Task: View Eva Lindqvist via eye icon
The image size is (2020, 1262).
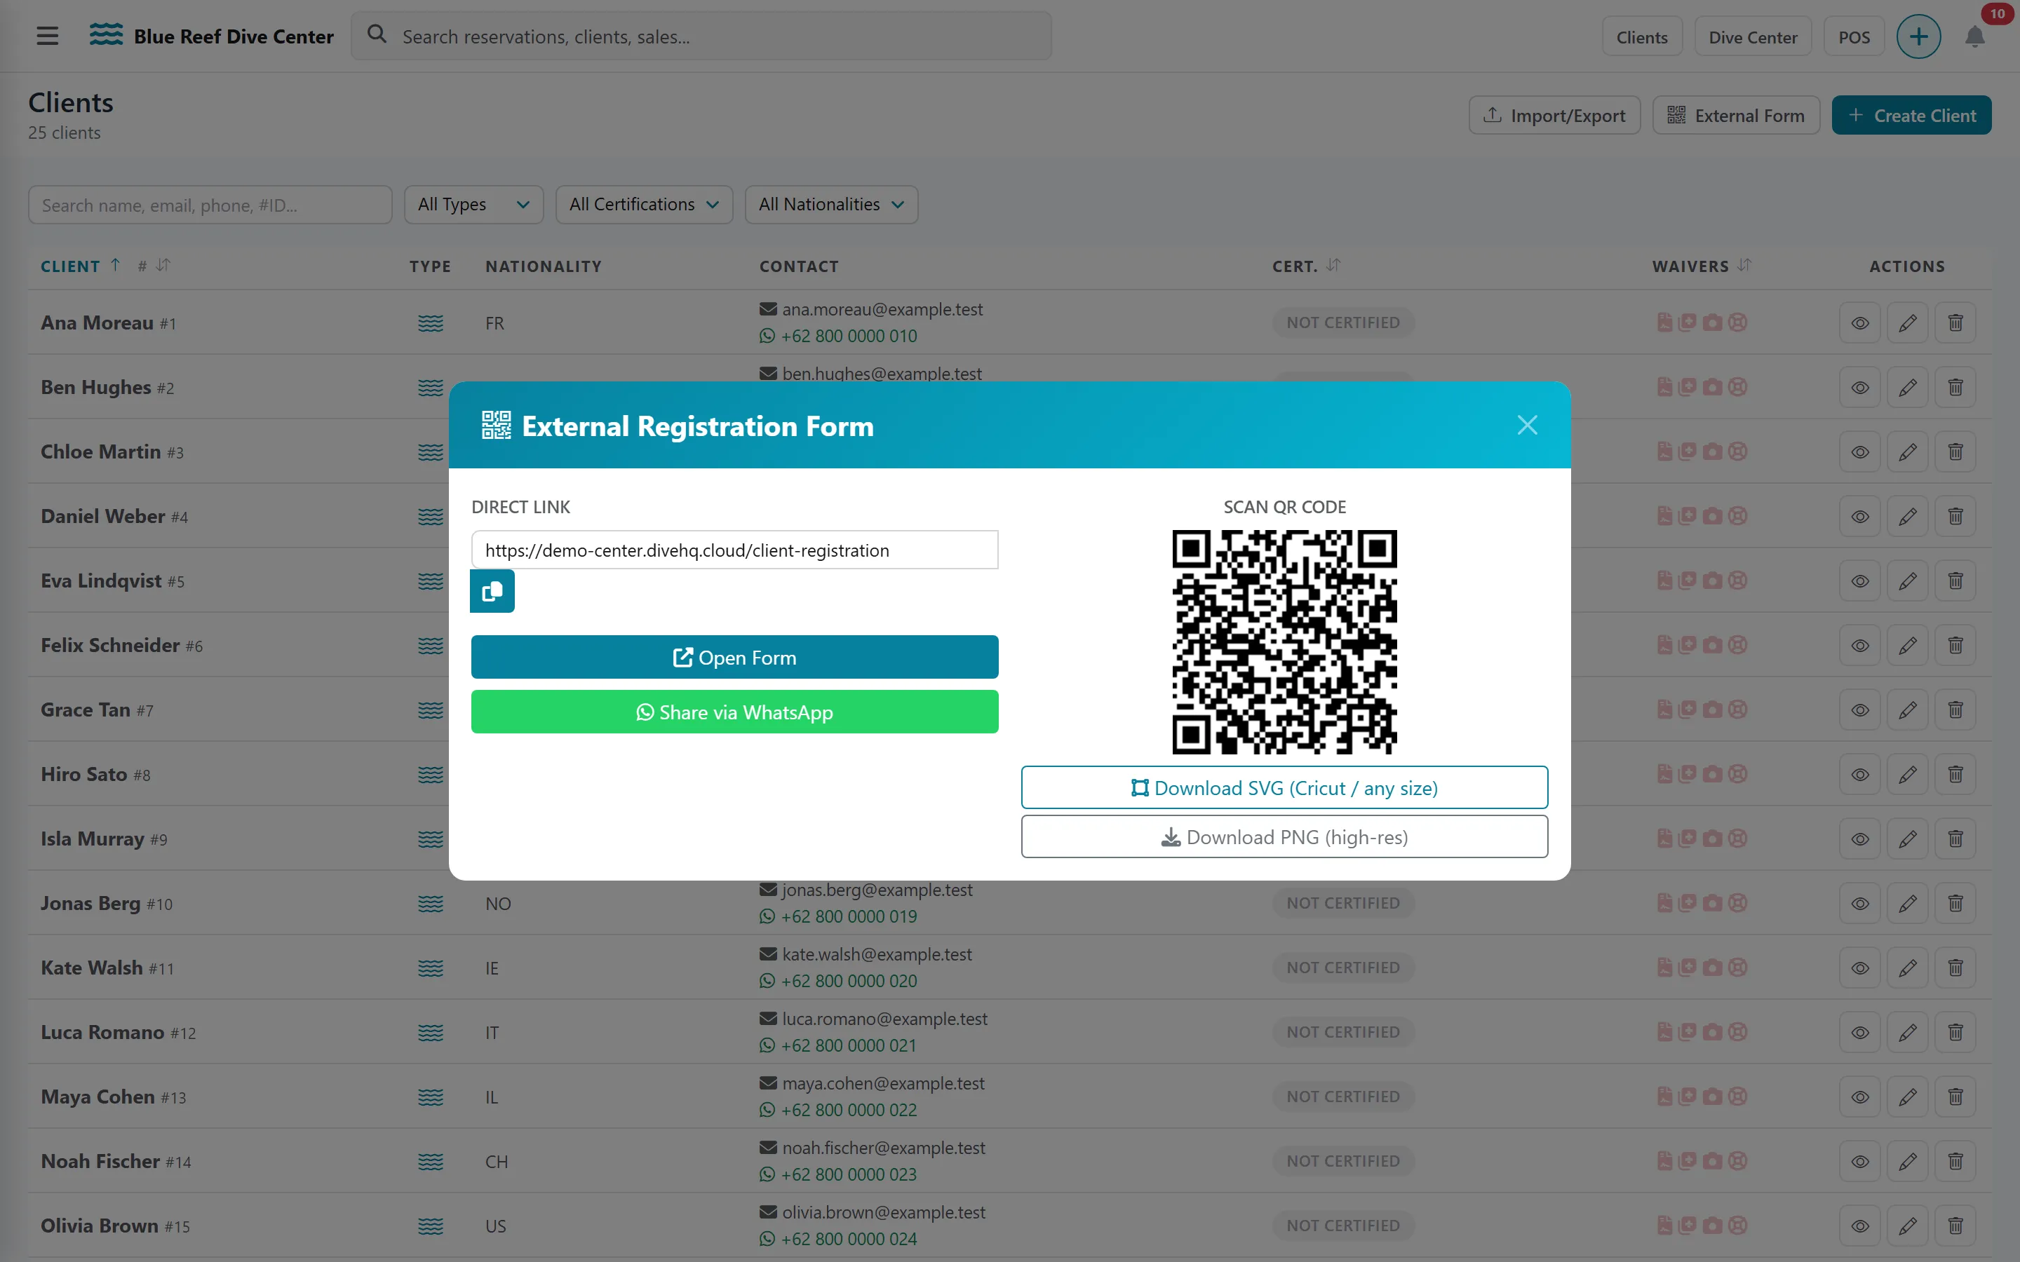Action: click(1860, 581)
